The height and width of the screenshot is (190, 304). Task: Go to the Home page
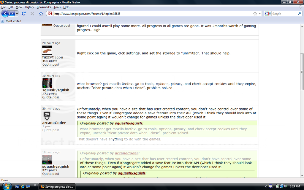pyautogui.click(x=41, y=14)
